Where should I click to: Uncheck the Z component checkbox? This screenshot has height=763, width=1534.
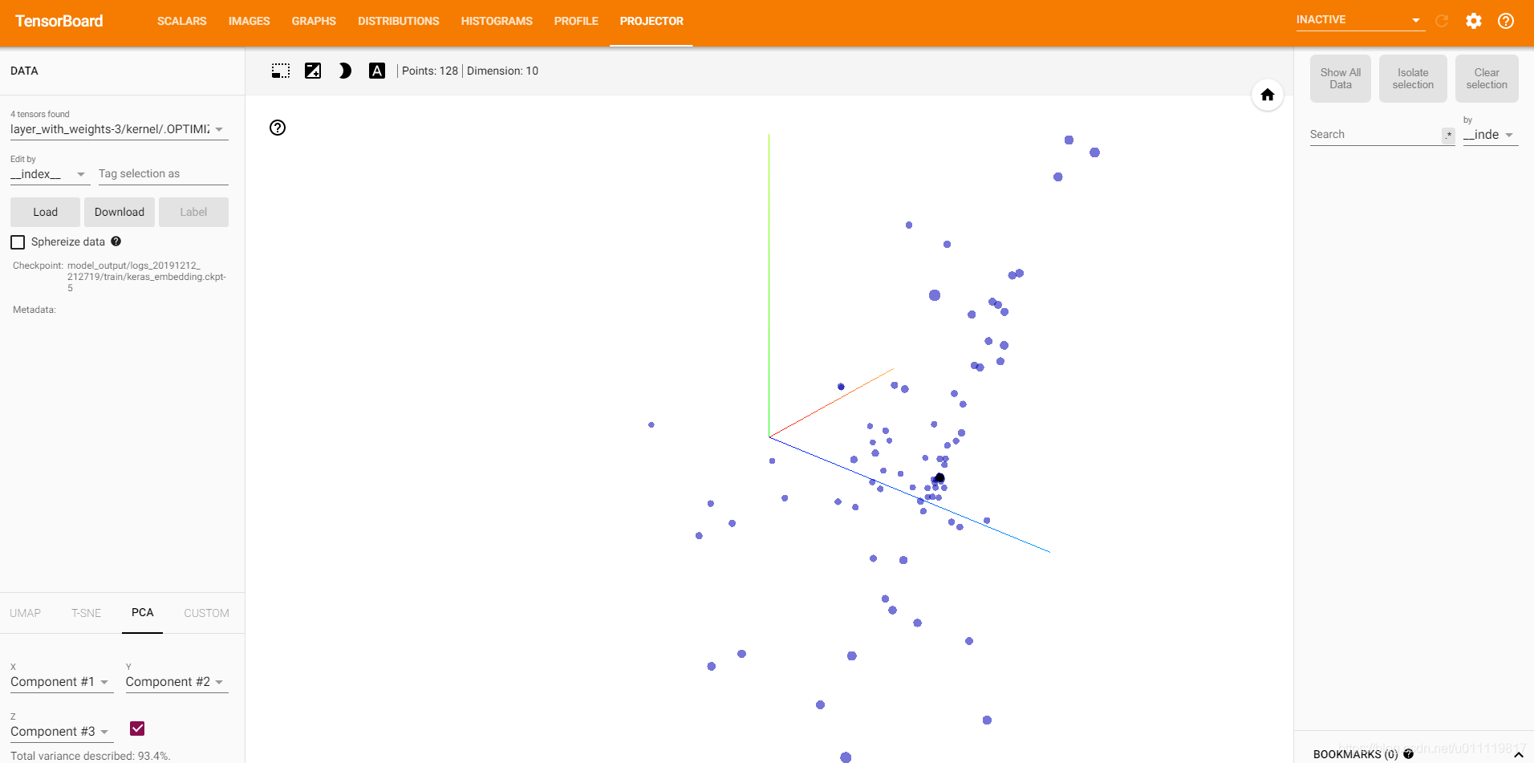[137, 729]
